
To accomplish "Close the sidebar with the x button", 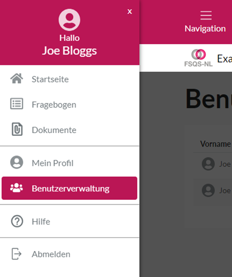I will 129,12.
